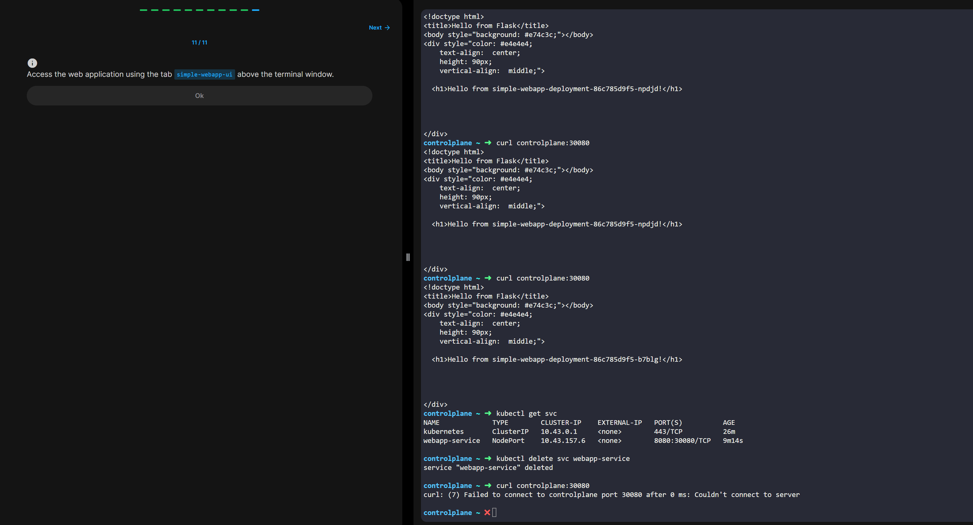This screenshot has height=525, width=973.
Task: Click the info icon above the instruction
Action: [x=32, y=63]
